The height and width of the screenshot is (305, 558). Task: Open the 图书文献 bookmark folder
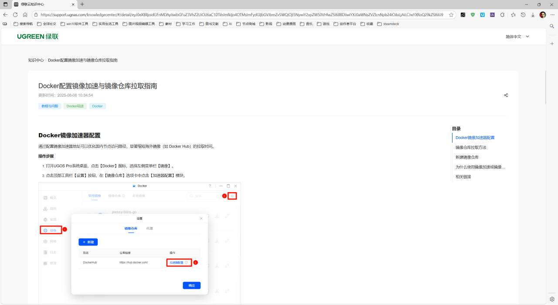click(x=209, y=24)
